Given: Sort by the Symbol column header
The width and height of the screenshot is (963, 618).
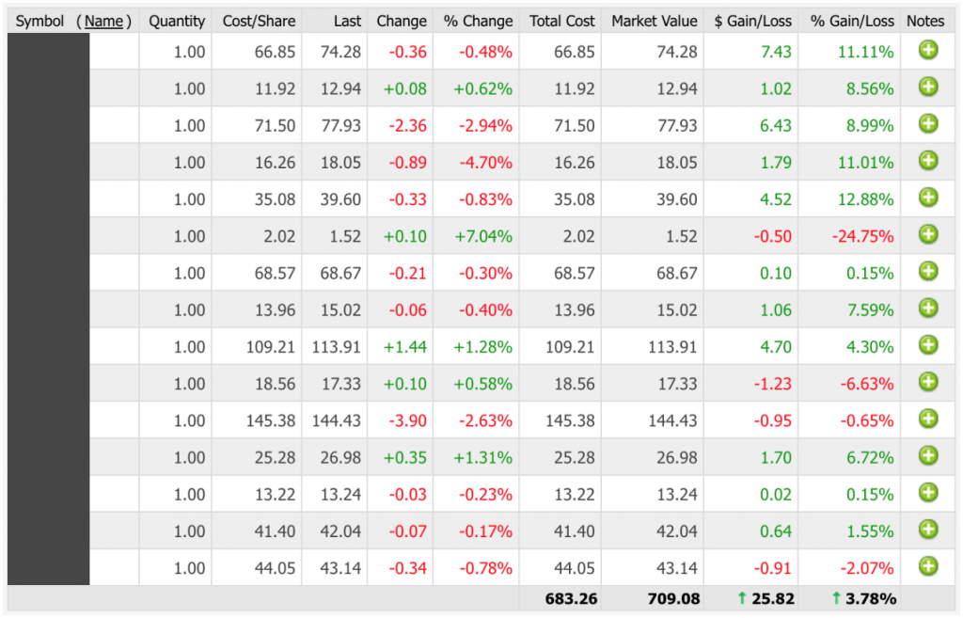Looking at the screenshot, I should (39, 21).
